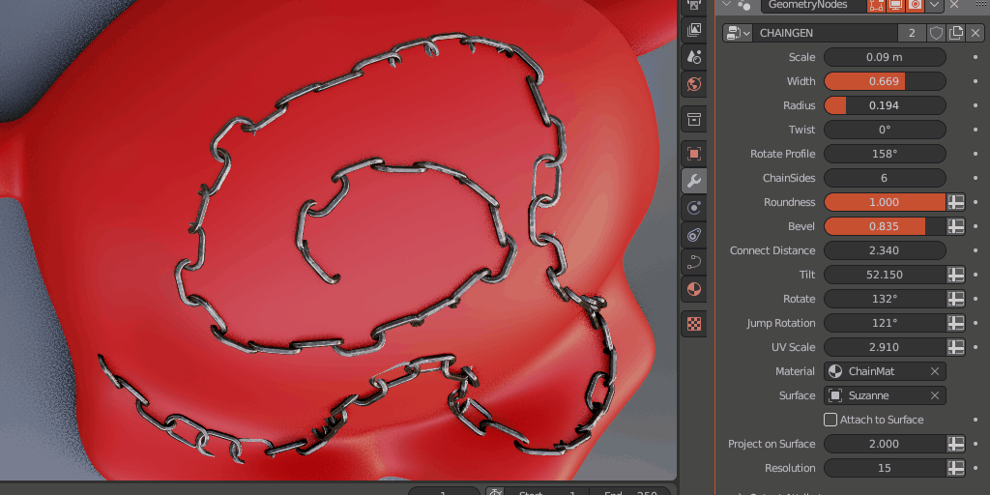Click the CHAINGEN node group name
990x495 pixels.
826,33
